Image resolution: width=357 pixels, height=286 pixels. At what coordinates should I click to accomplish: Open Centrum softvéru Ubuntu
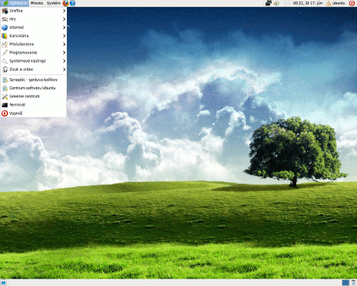[33, 88]
